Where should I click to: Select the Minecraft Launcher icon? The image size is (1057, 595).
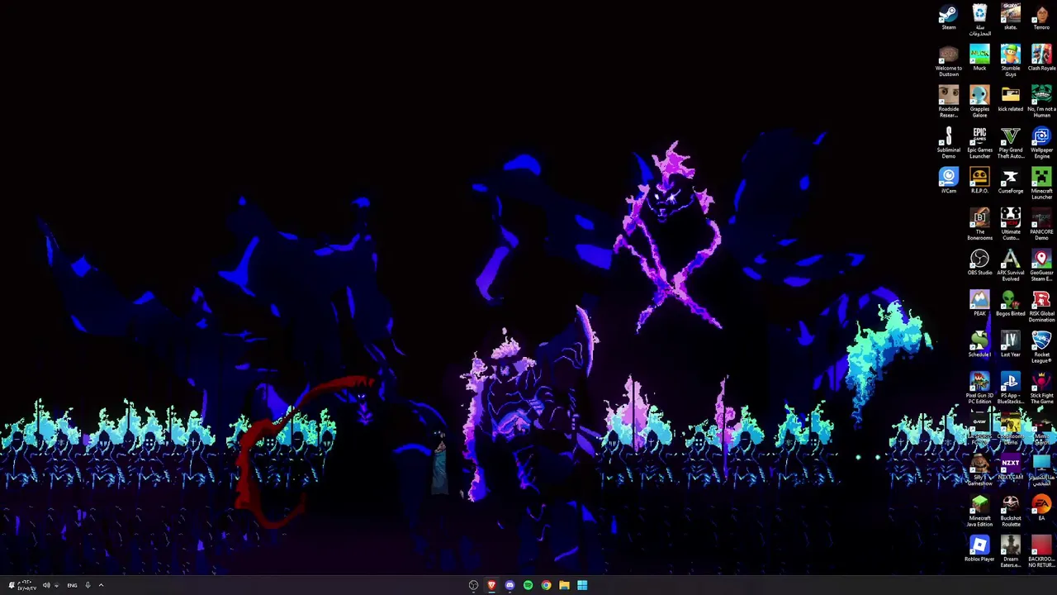tap(1041, 183)
